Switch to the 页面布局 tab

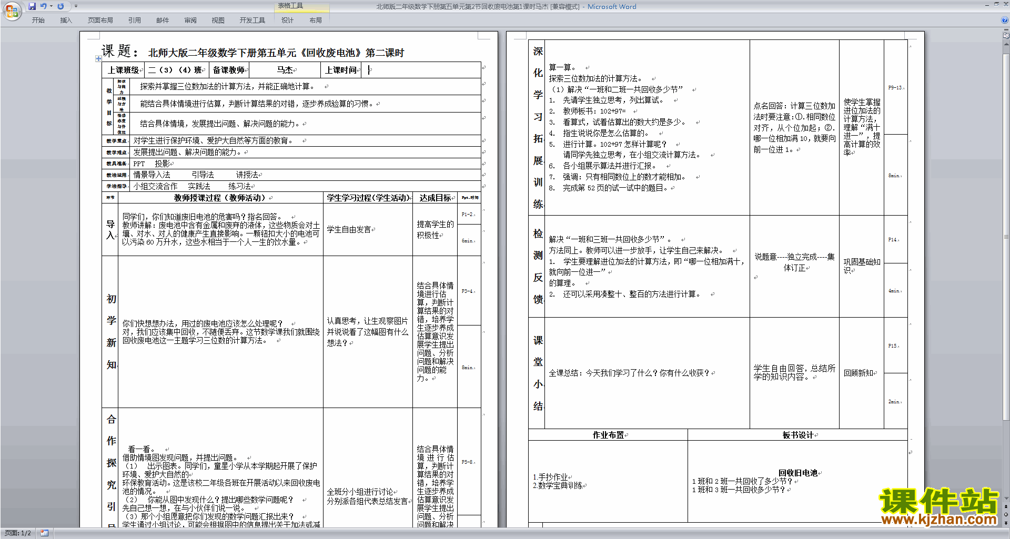pyautogui.click(x=100, y=21)
